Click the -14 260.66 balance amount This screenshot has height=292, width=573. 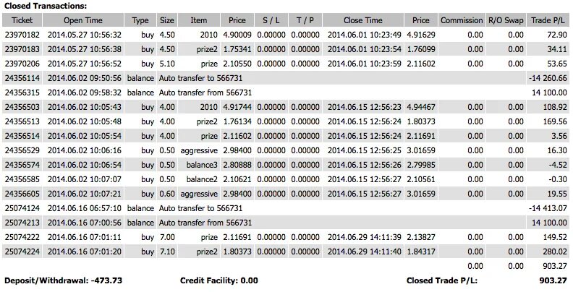click(548, 78)
